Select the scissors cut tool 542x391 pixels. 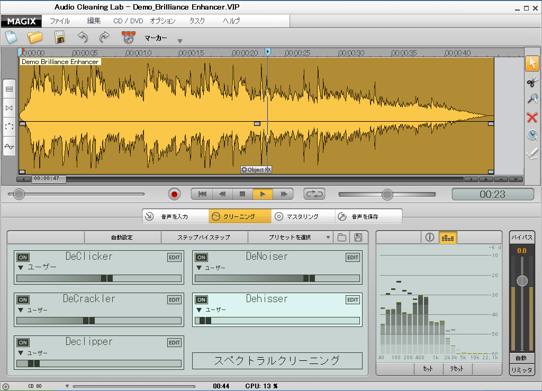pos(532,81)
